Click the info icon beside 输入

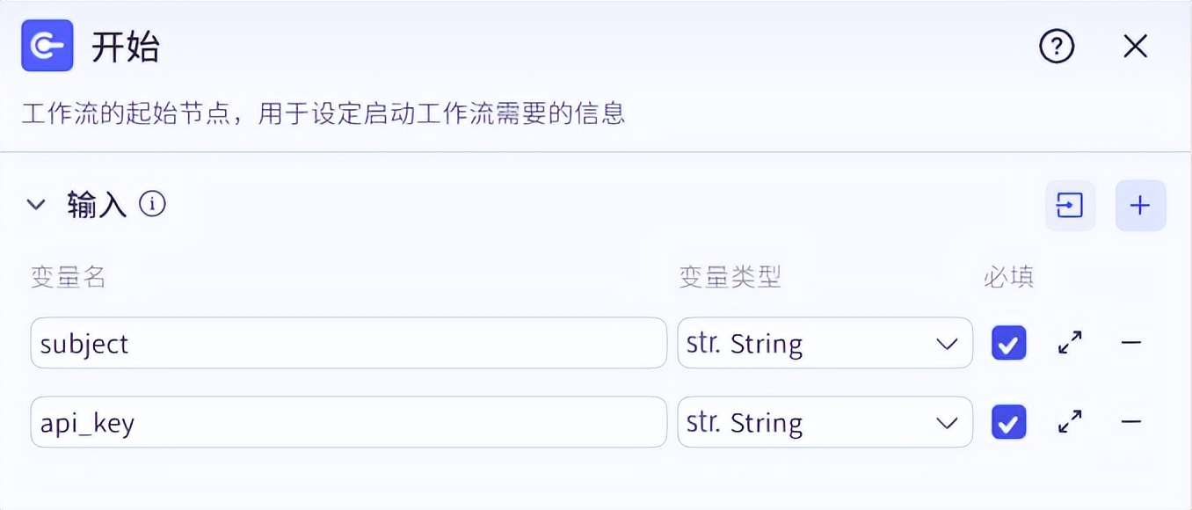[152, 205]
